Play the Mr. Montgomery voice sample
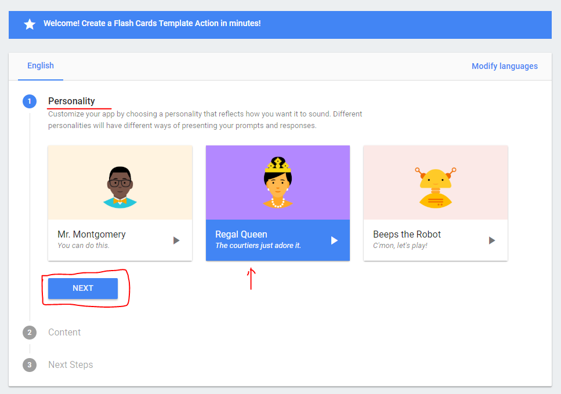Screen dimensions: 561x394 176,240
